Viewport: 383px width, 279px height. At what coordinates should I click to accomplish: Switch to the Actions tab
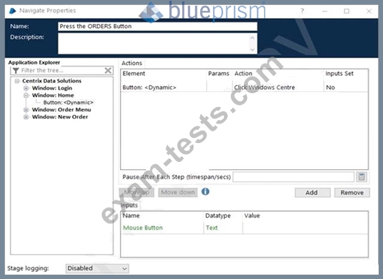tap(132, 63)
